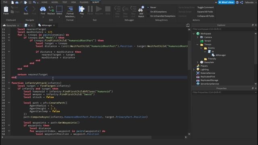
Task: Switch to the PLUGINS ribbon tab
Action: coord(84,2)
